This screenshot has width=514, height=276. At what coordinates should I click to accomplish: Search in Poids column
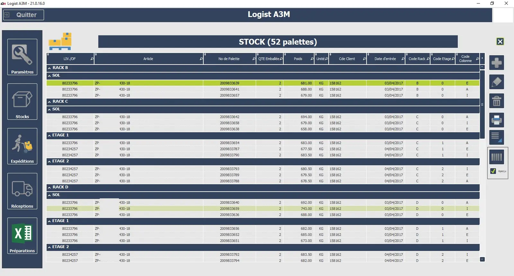click(312, 59)
